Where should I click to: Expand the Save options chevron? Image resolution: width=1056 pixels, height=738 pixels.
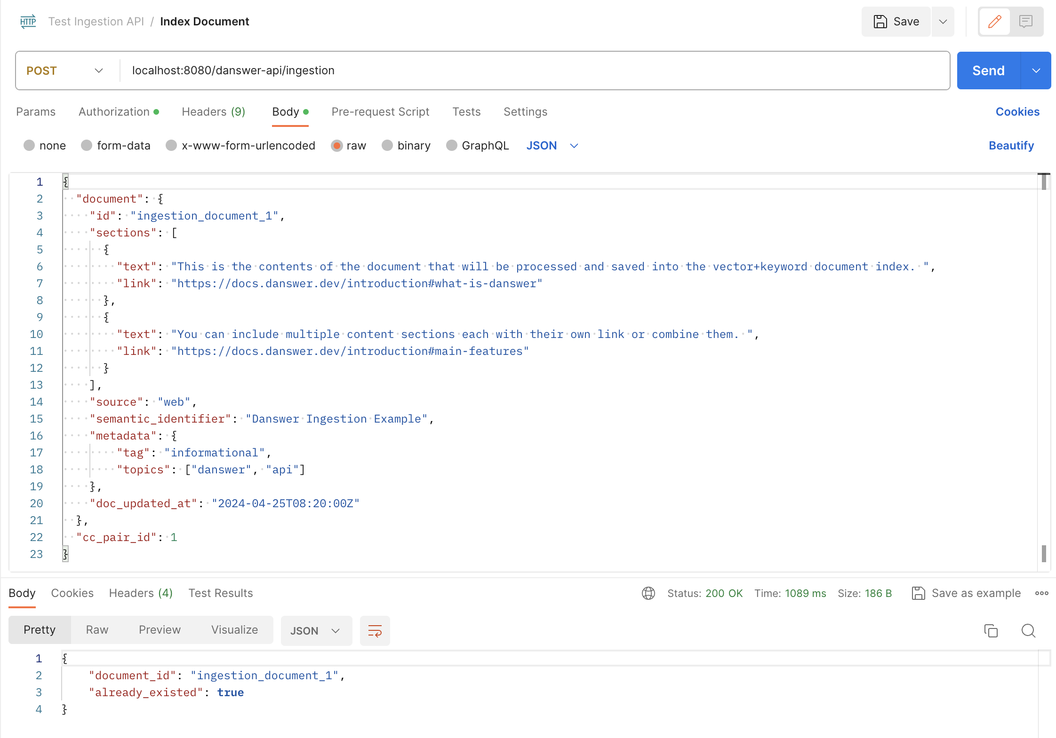pyautogui.click(x=943, y=22)
